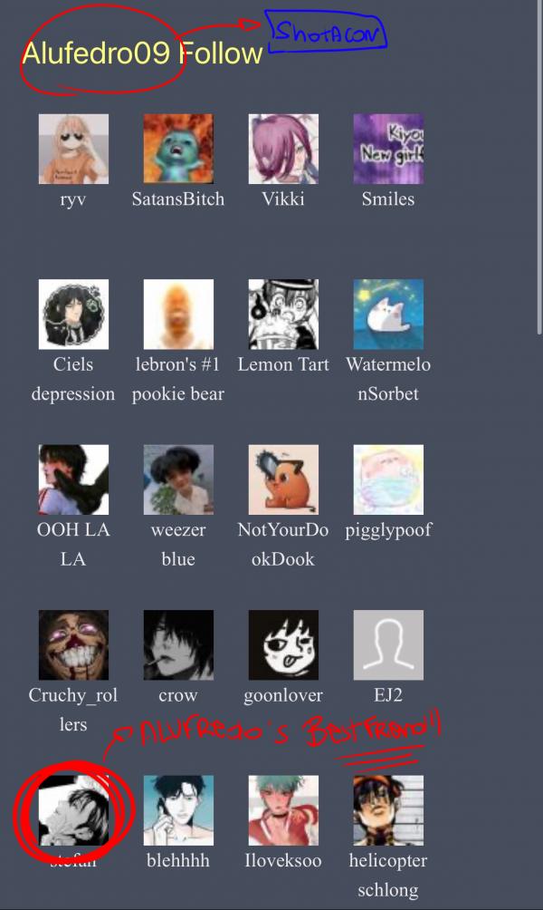Screen dimensions: 543x910
Task: Open lebron's #1 pookie bear name
Action: pyautogui.click(x=178, y=379)
